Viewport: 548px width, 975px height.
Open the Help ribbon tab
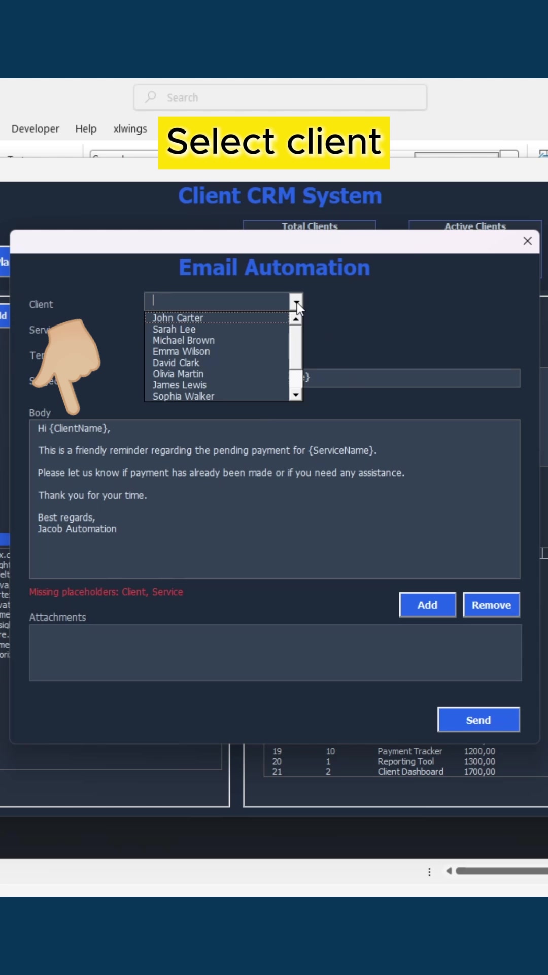(86, 129)
